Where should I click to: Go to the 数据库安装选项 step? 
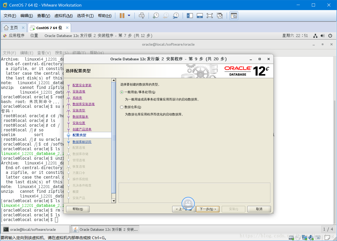pos(84,104)
